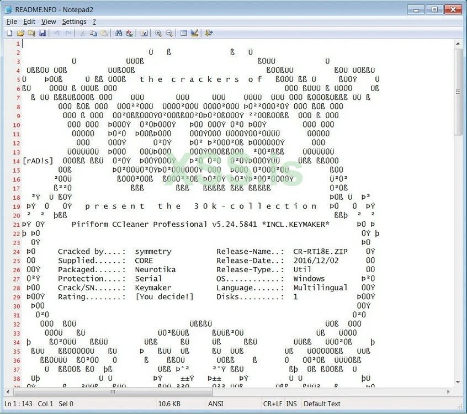Click the Copy toolbar icon
The height and width of the screenshot is (414, 467).
(x=93, y=33)
